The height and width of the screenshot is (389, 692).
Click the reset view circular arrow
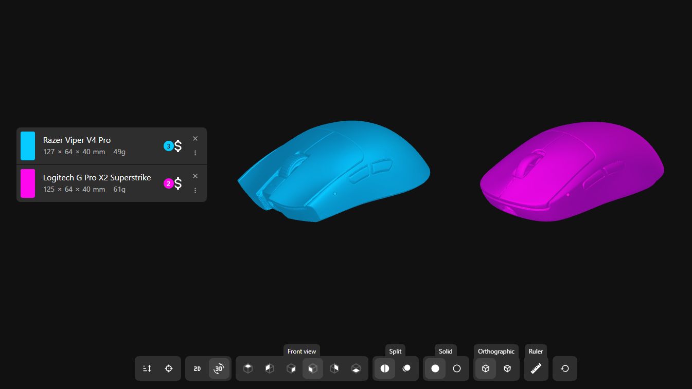coord(565,368)
